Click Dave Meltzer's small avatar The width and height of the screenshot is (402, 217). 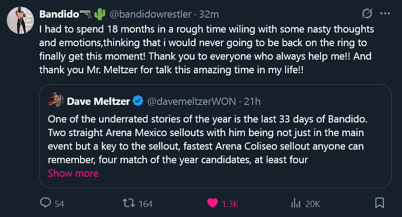coord(56,101)
